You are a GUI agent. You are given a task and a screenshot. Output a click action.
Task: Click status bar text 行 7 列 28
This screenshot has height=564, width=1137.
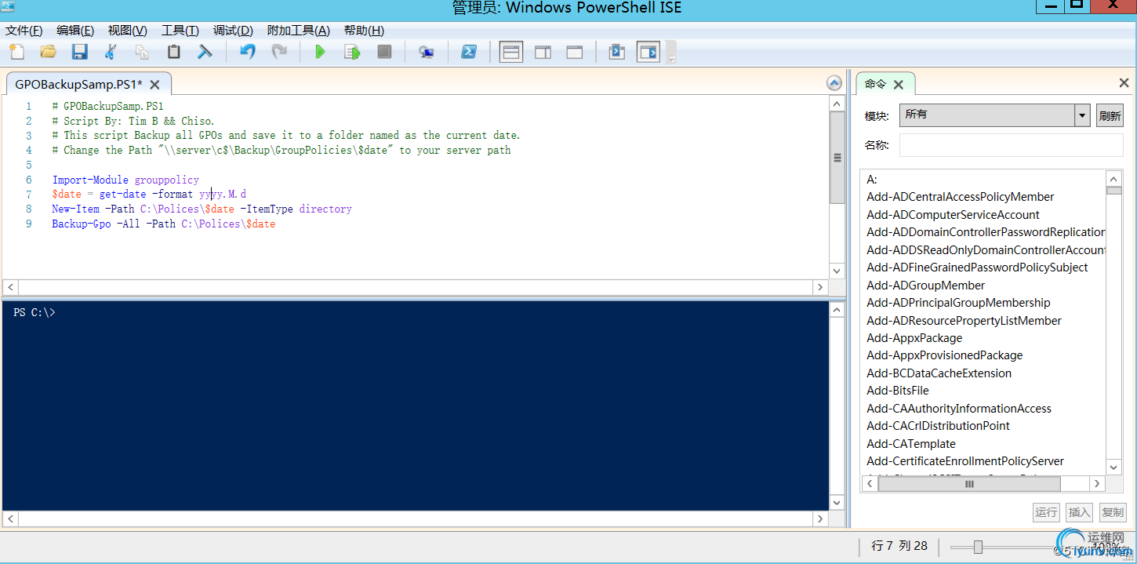click(899, 546)
